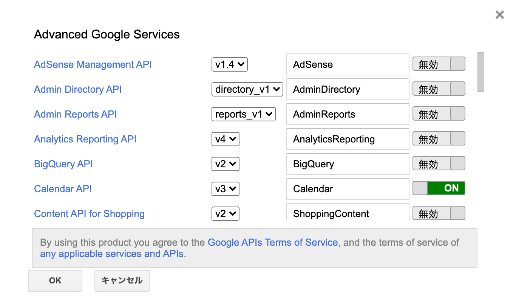Turn on the Admin Directory API switch
This screenshot has width=516, height=300.
(x=439, y=89)
